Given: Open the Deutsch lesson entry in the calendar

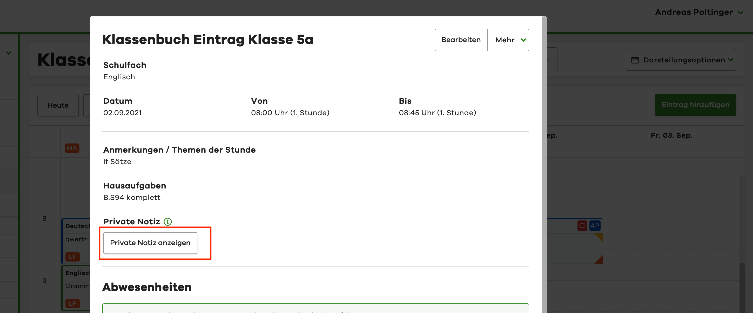Looking at the screenshot, I should 77,226.
